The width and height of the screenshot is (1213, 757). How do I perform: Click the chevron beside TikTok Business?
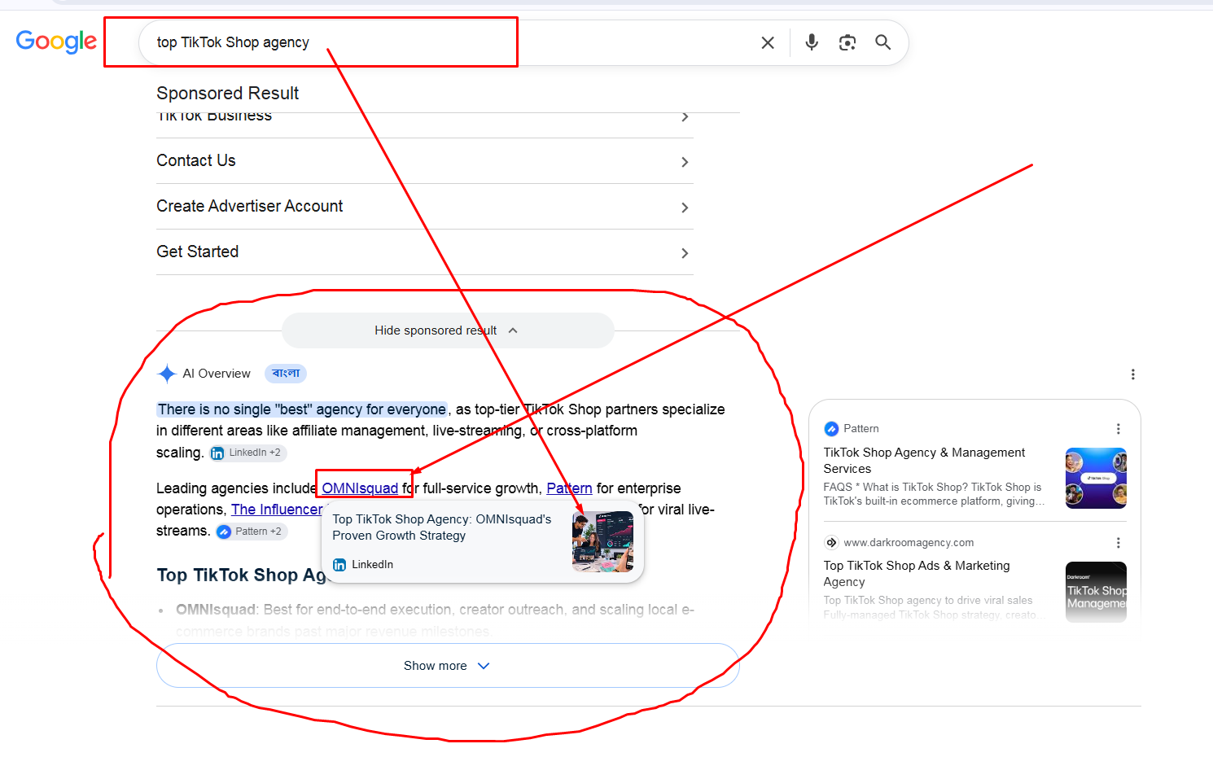(x=685, y=117)
